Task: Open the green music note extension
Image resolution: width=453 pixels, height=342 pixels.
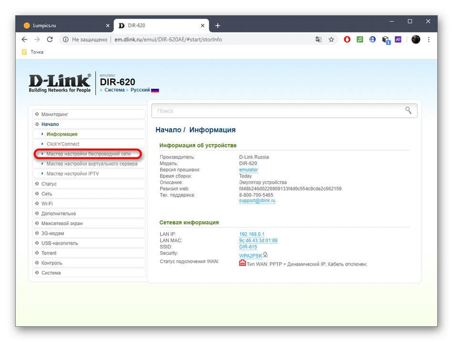Action: (360, 40)
